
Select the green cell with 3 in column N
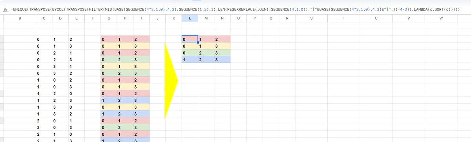click(x=222, y=53)
